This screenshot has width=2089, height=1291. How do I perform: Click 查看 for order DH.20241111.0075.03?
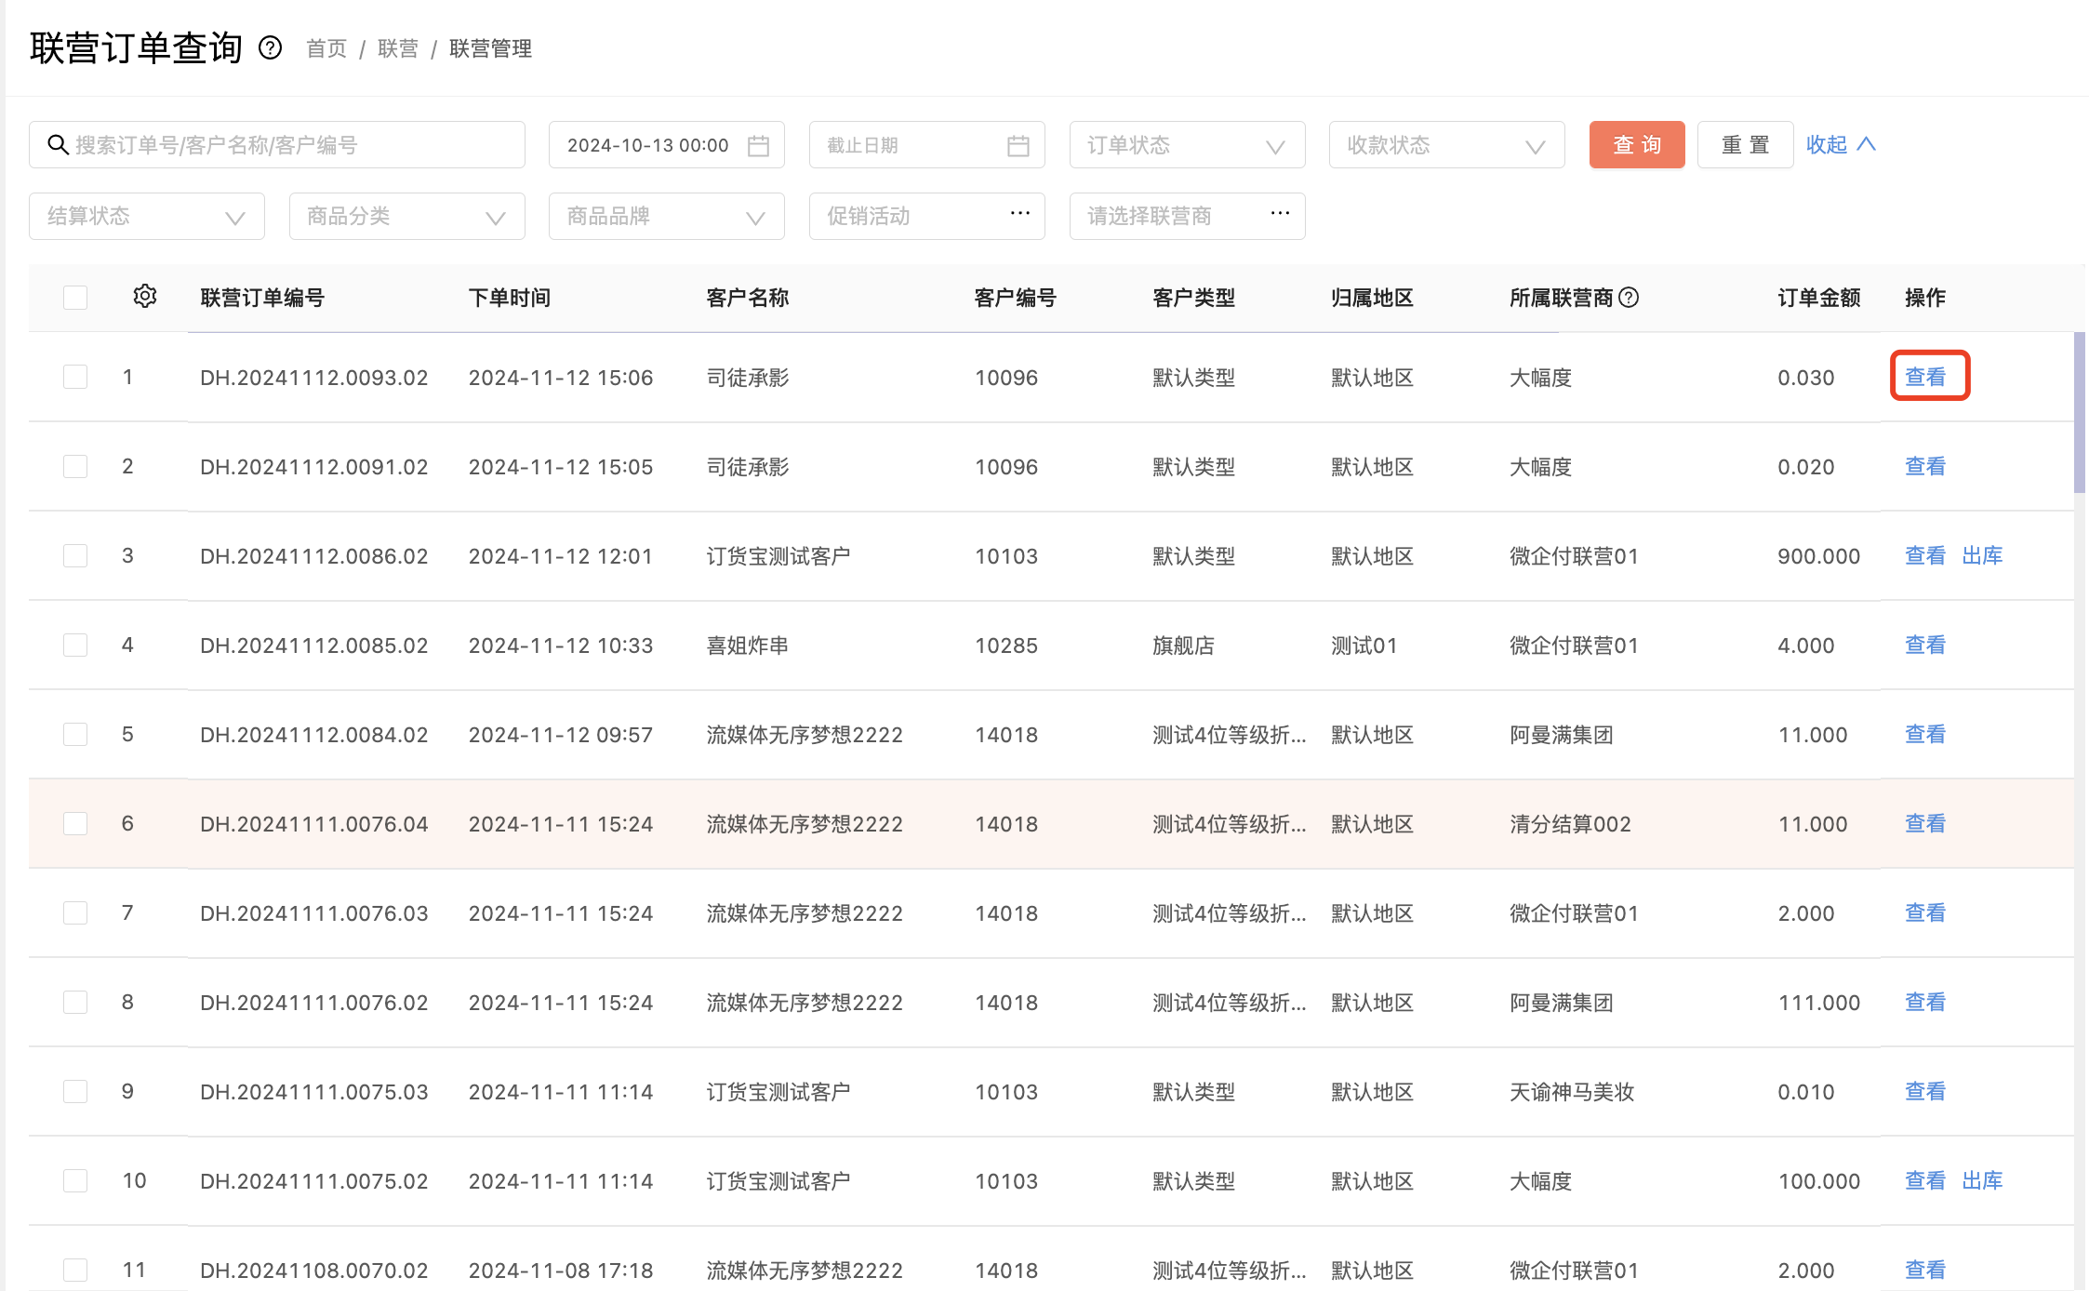pos(1925,1091)
